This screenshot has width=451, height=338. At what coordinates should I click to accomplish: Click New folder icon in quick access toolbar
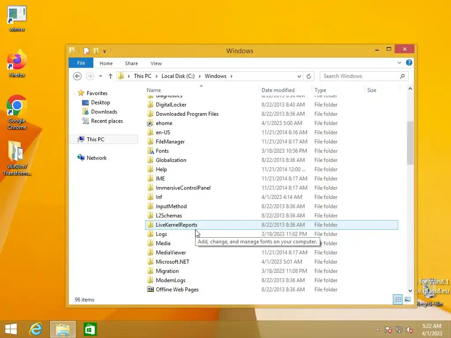(x=96, y=51)
